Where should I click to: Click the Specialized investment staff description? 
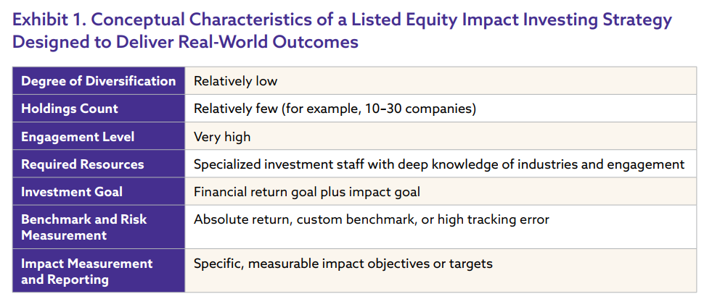[439, 164]
